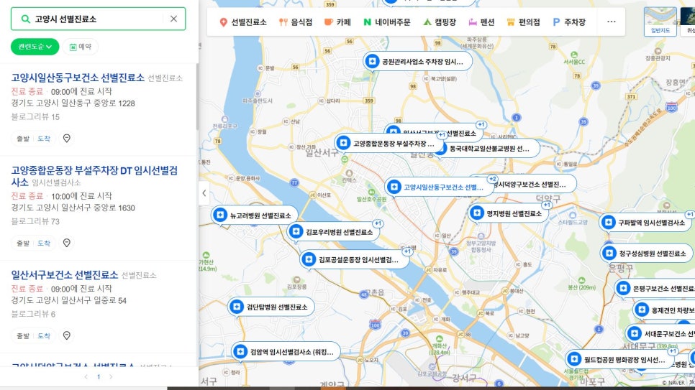
Task: Click 명지병원 선별진료소 map marker
Action: 509,213
